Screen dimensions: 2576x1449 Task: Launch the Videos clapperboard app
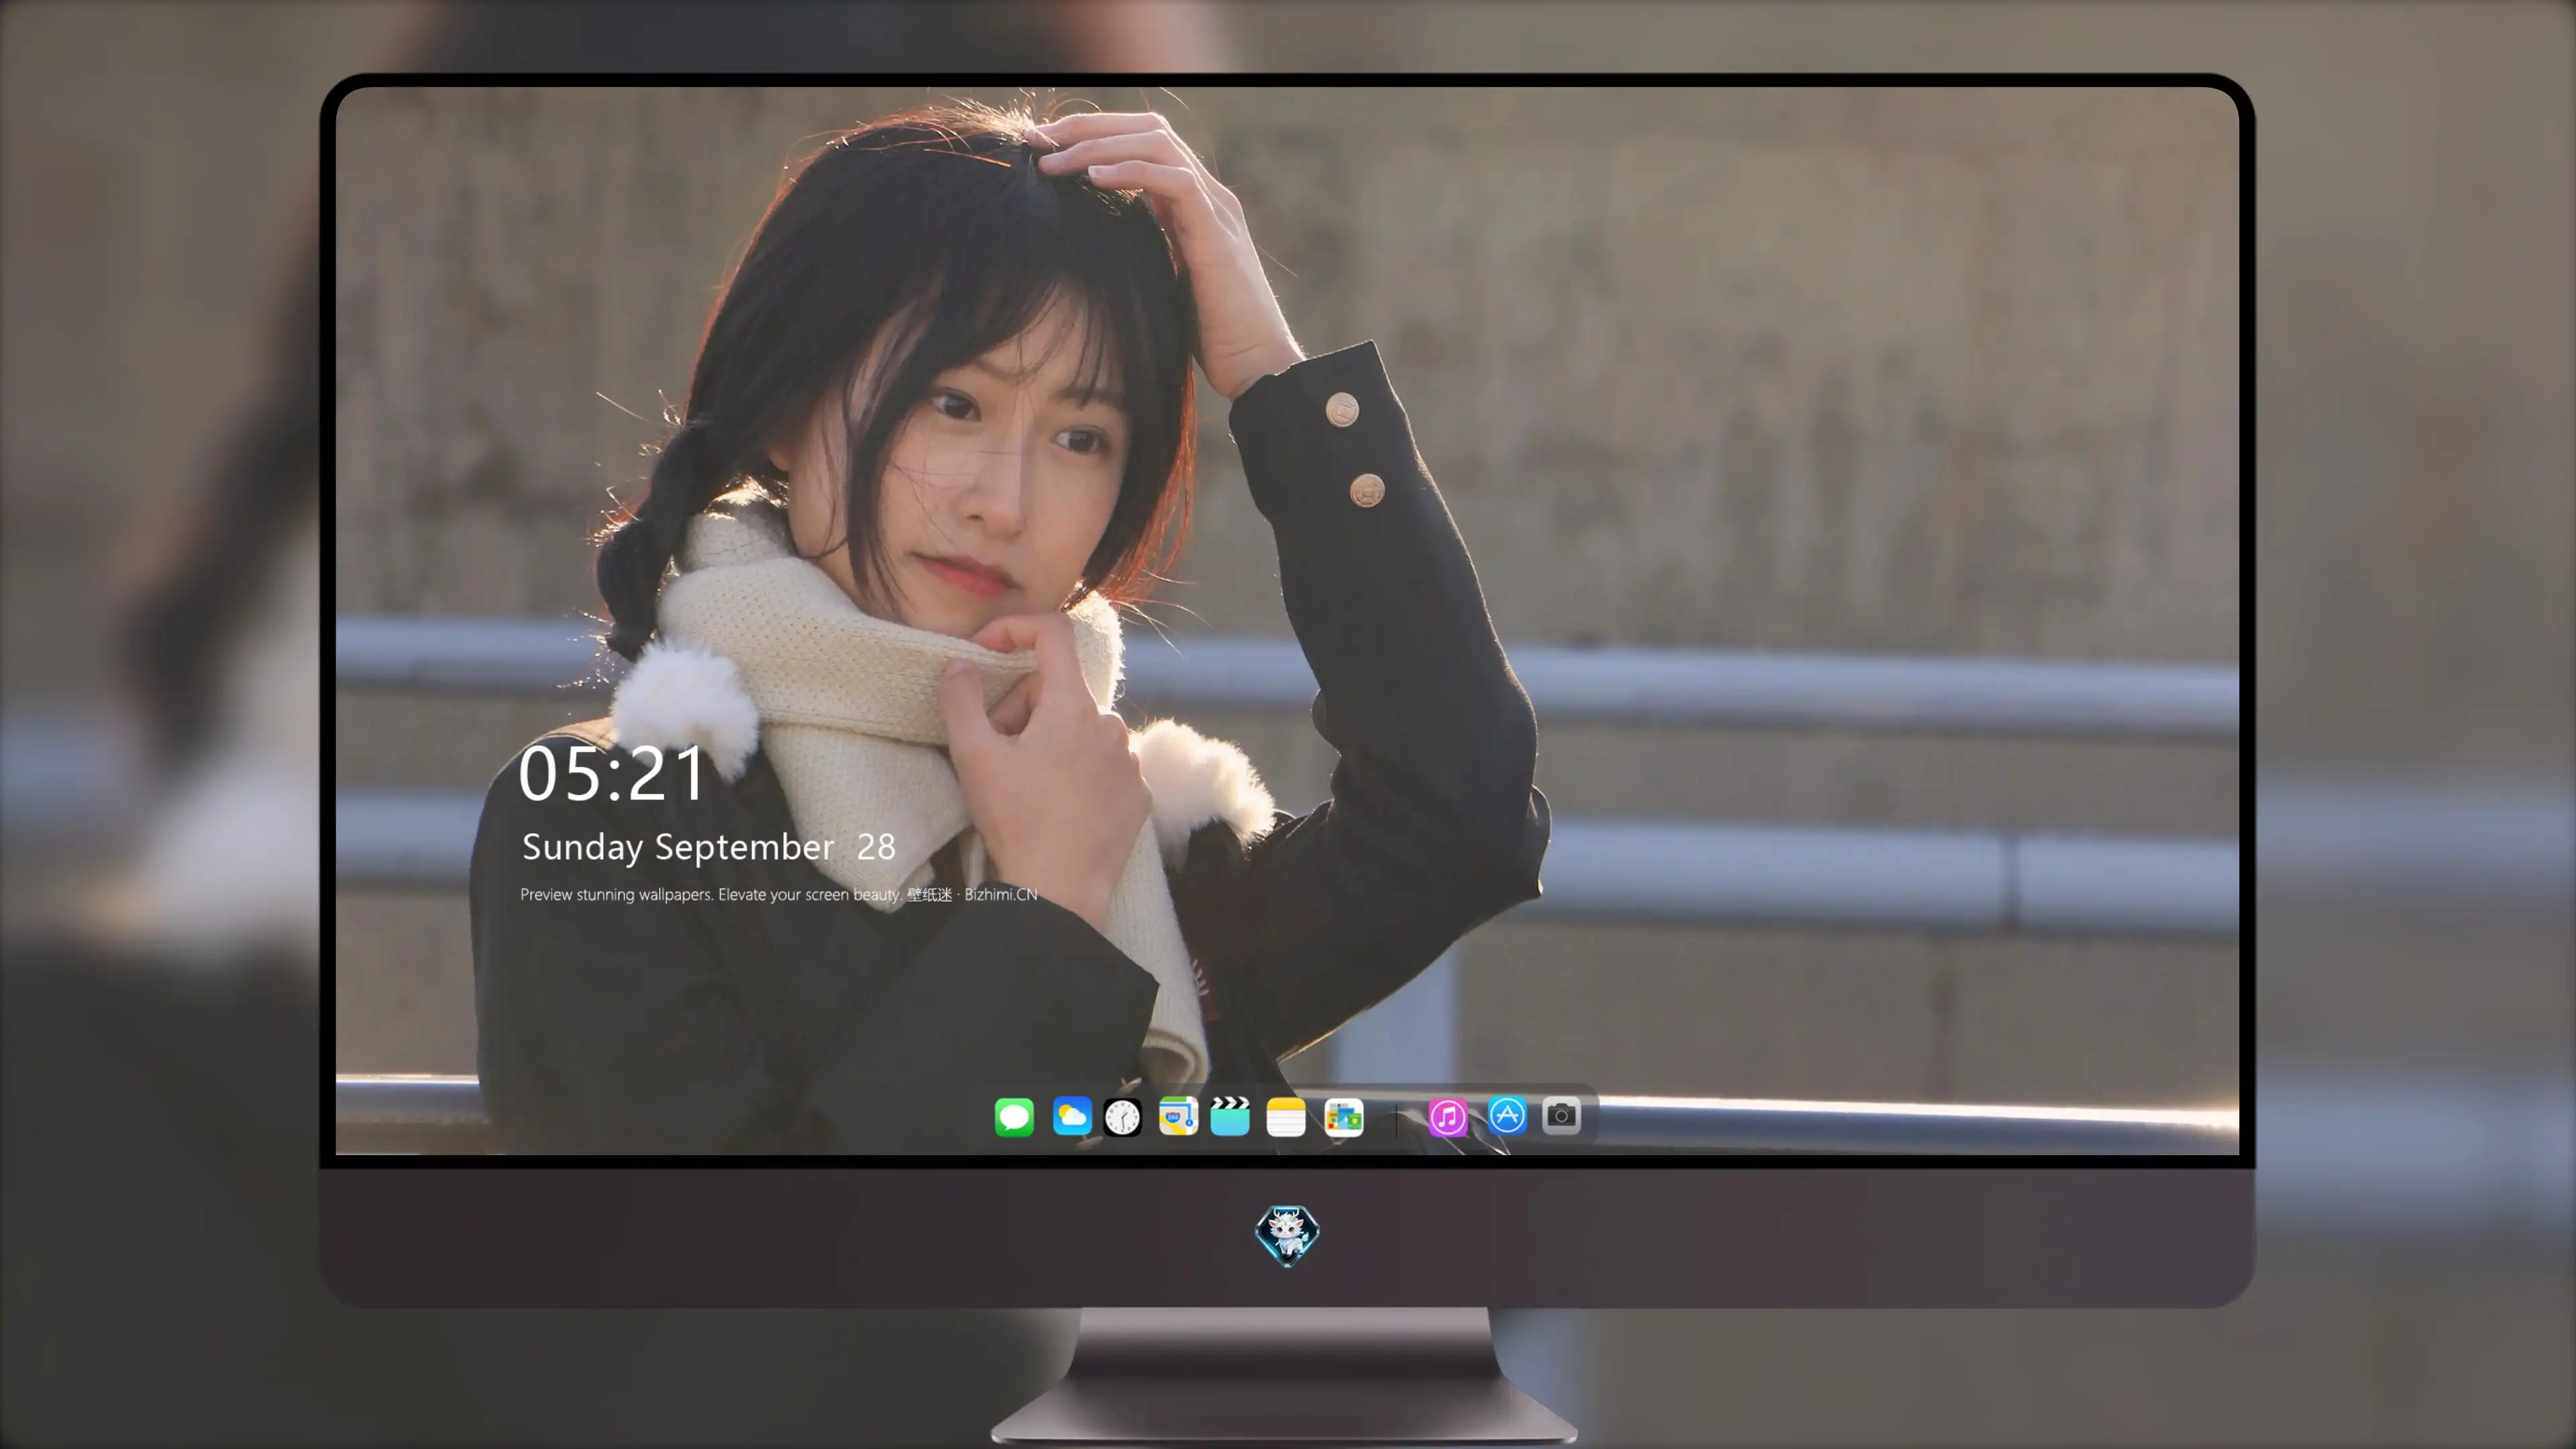coord(1230,1116)
